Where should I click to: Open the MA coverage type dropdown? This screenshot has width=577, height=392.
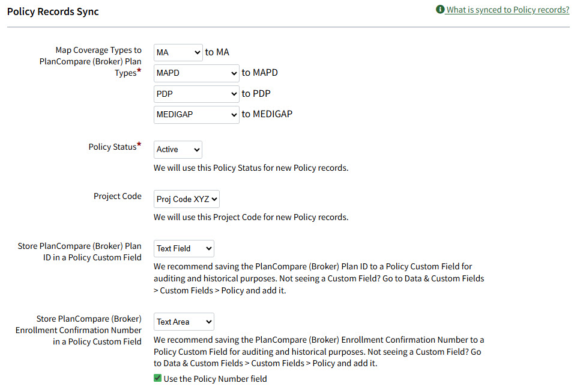pos(178,52)
